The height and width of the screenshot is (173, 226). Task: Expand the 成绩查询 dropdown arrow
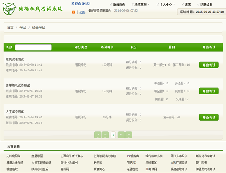click(x=148, y=4)
